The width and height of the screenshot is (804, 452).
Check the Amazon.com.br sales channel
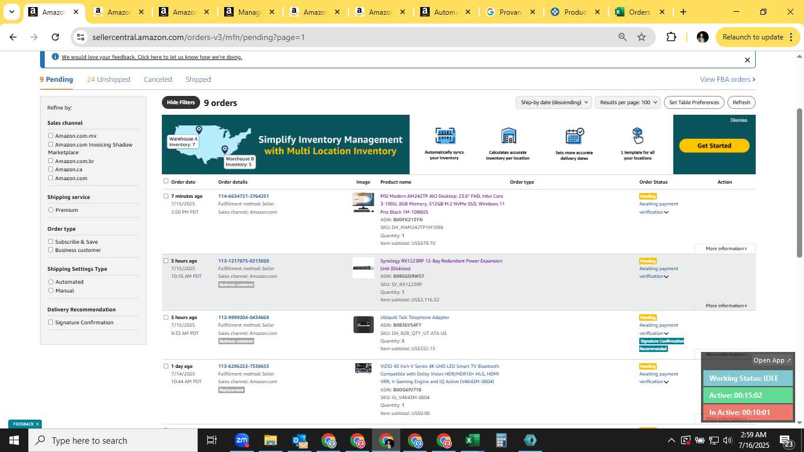tap(51, 161)
